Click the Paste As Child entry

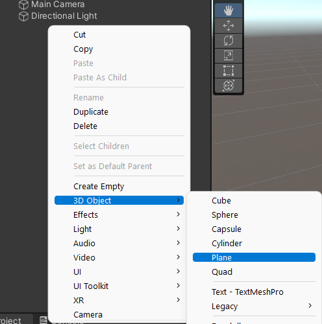pos(119,78)
